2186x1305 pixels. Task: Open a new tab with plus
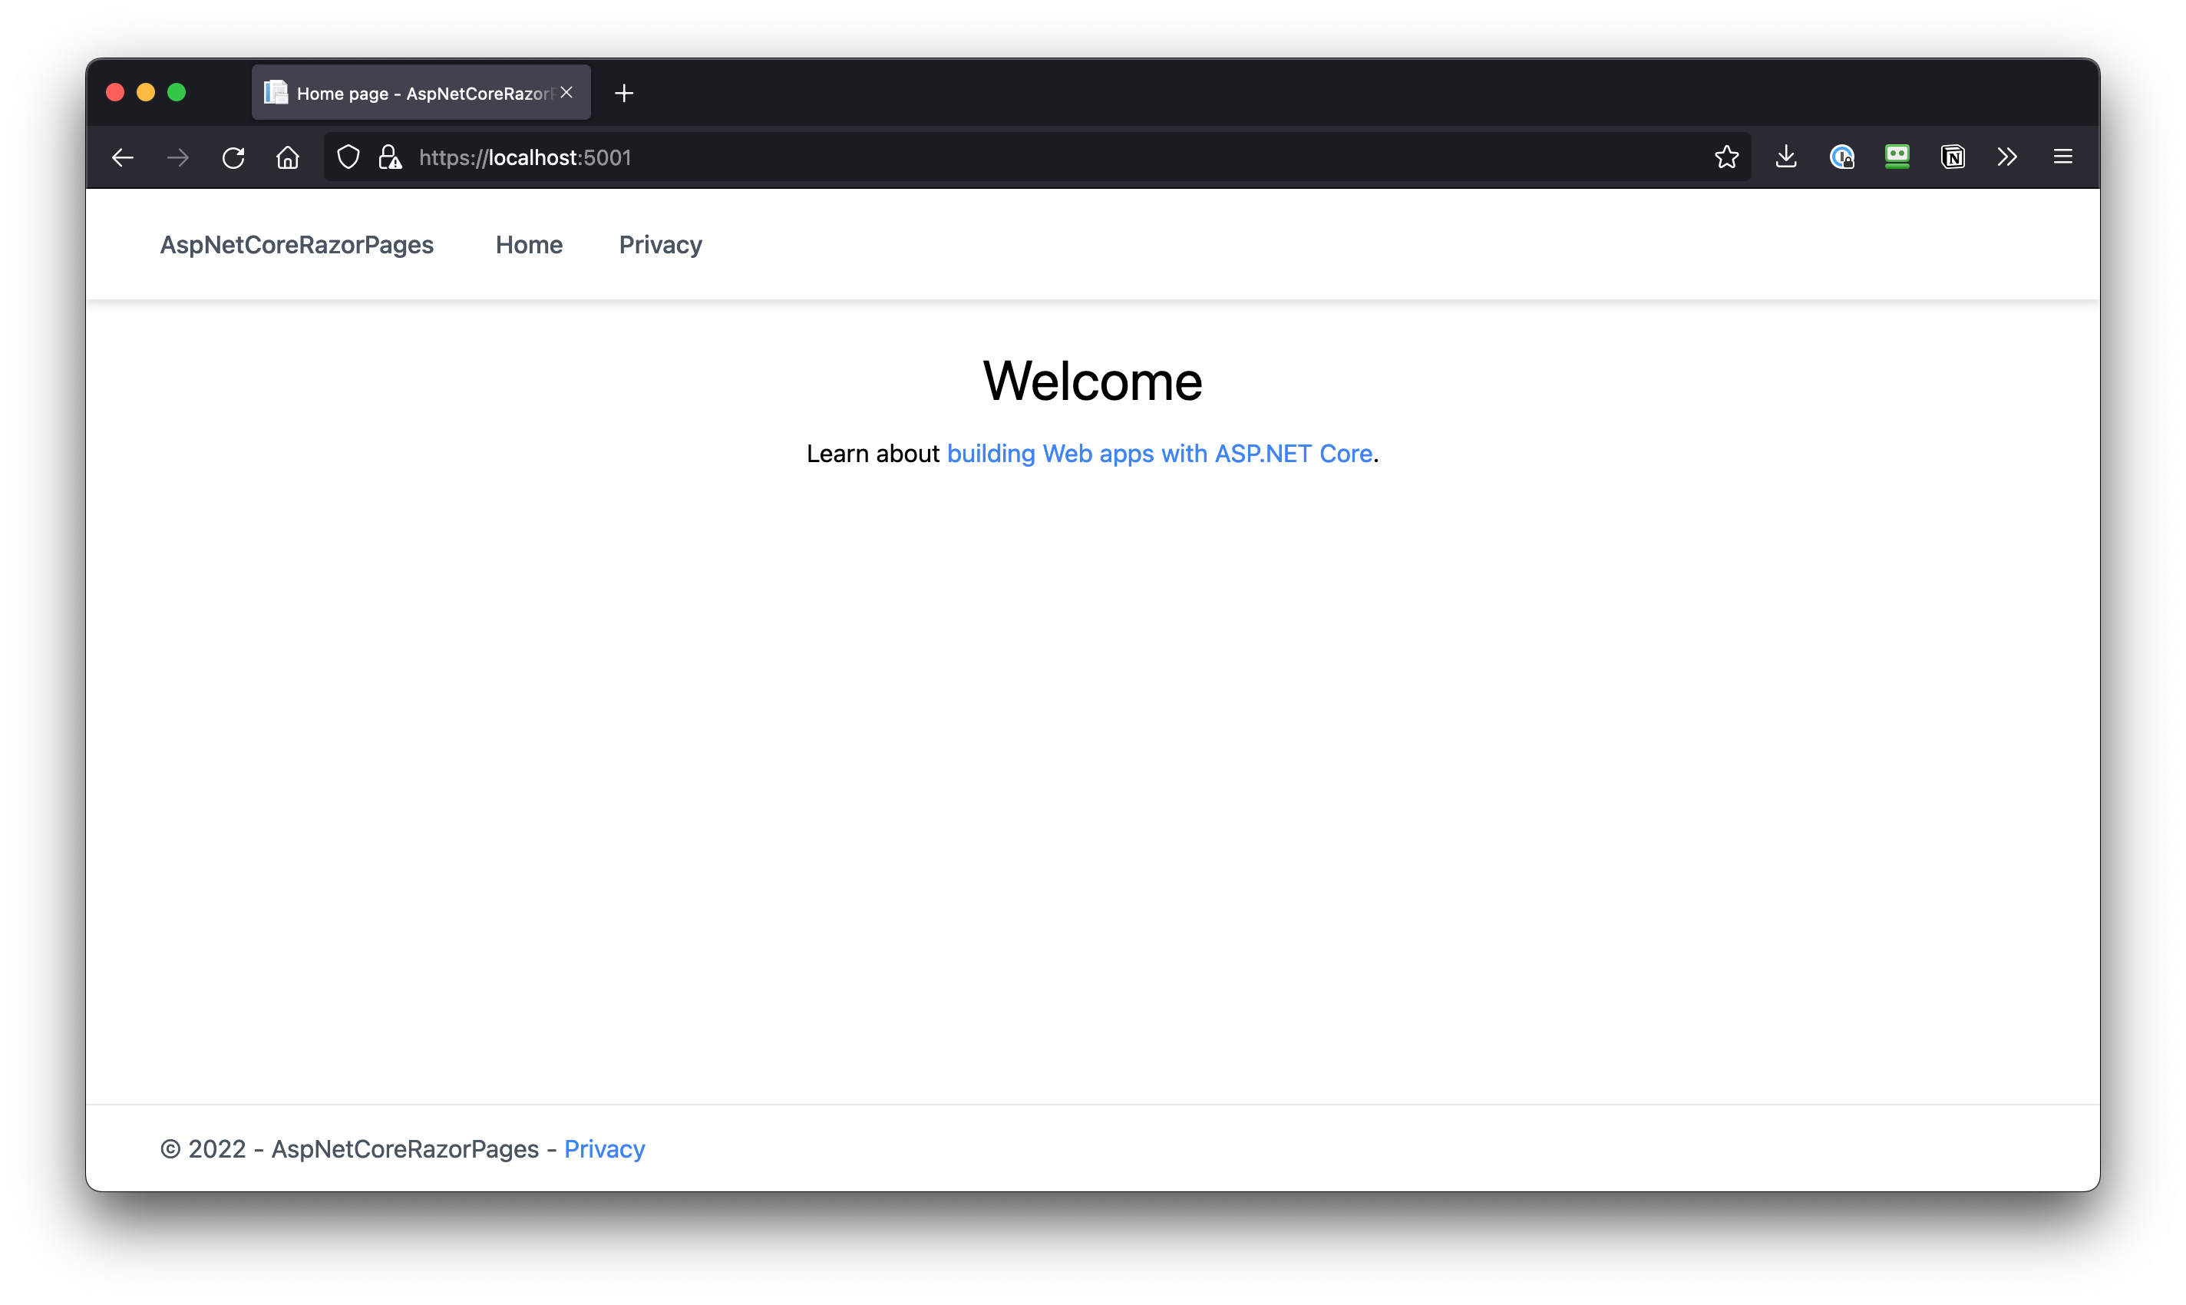[623, 93]
